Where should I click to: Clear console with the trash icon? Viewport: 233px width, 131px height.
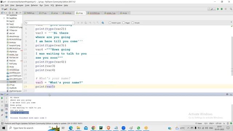(7, 117)
